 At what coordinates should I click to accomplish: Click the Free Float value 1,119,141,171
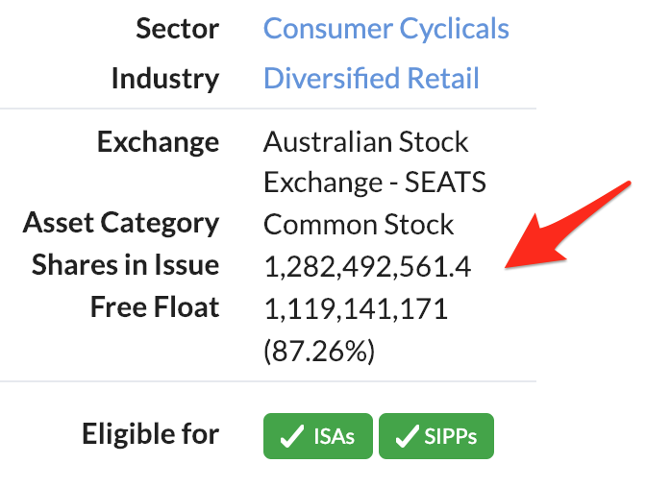point(356,308)
